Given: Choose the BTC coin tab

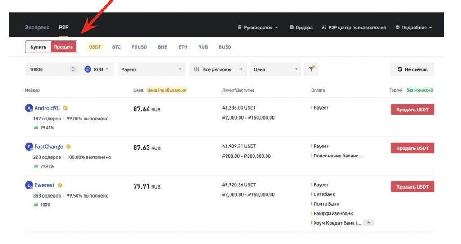Looking at the screenshot, I should pyautogui.click(x=116, y=47).
